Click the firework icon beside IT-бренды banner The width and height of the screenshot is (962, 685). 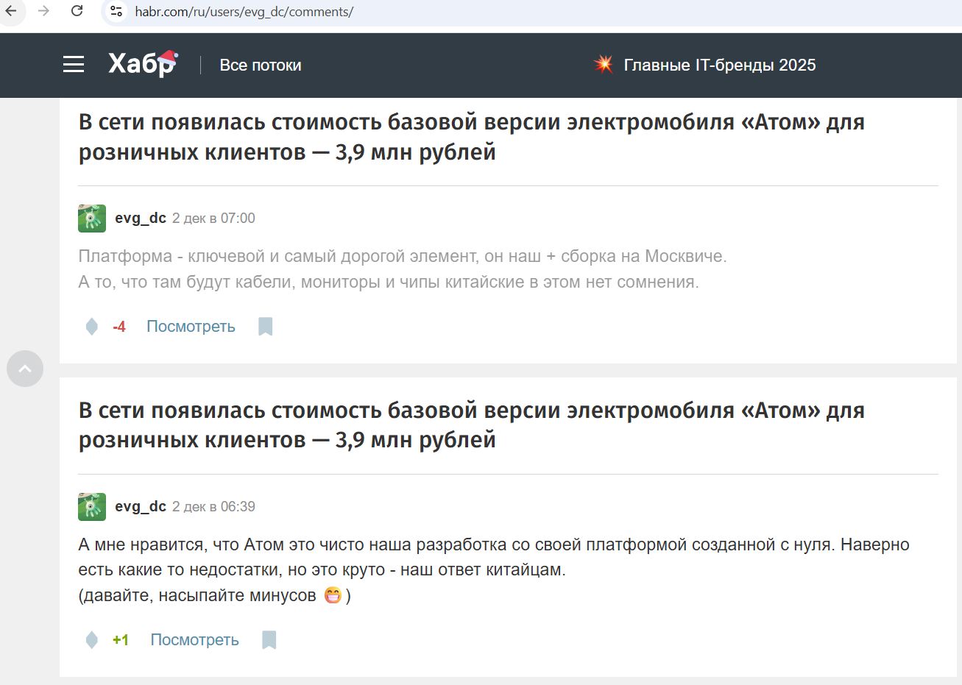[x=602, y=64]
